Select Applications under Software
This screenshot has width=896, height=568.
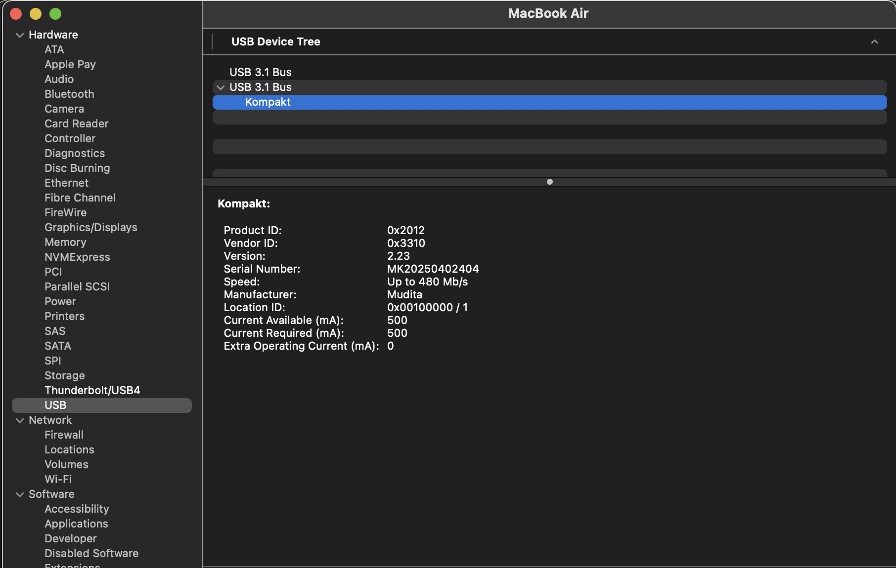point(76,524)
